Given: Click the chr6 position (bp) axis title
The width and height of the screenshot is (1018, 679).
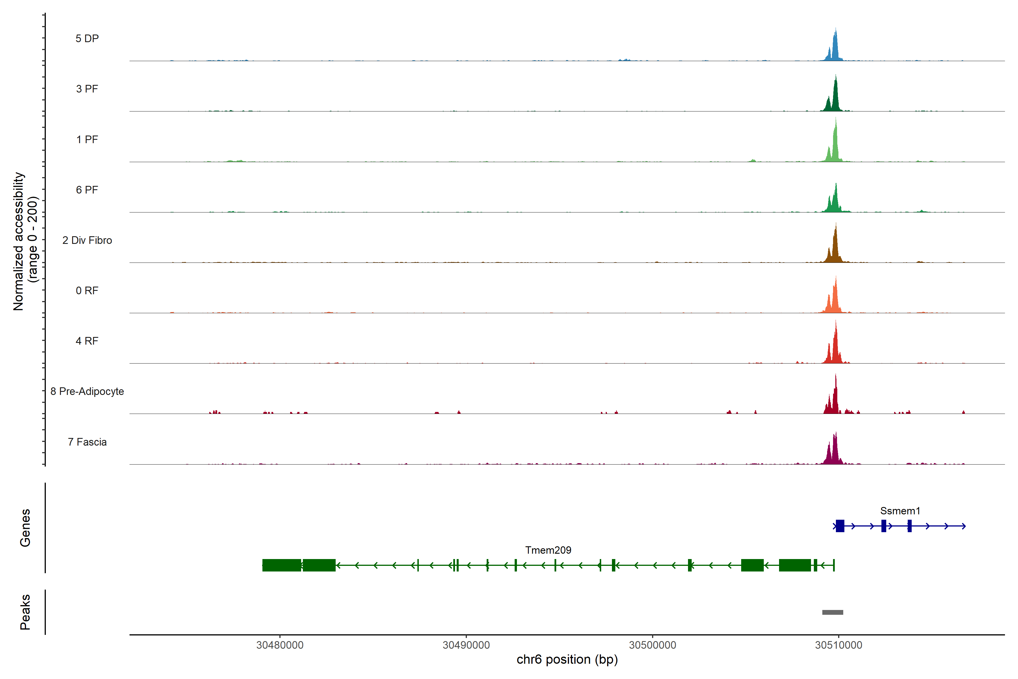Looking at the screenshot, I should [x=567, y=659].
